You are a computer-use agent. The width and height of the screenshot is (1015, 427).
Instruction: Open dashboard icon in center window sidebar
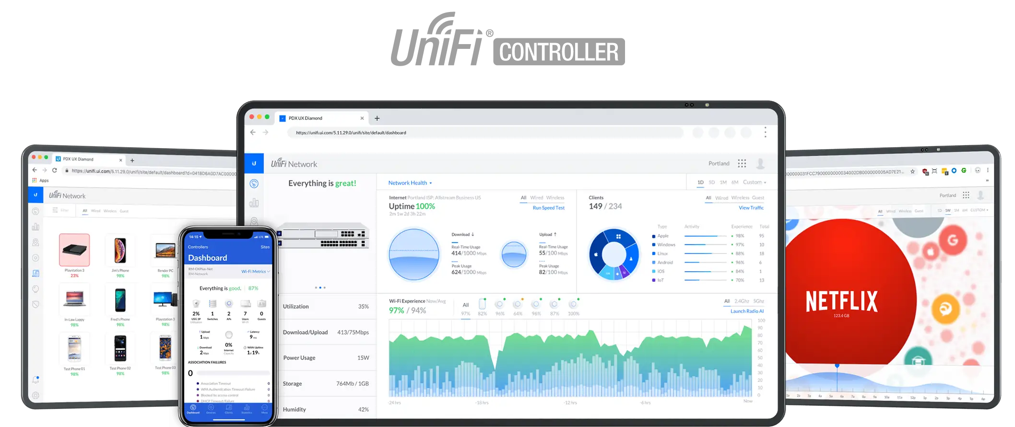254,184
